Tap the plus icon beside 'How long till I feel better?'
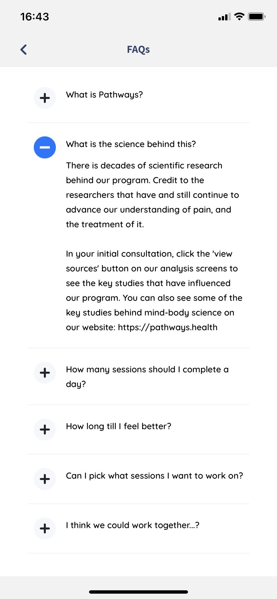 coord(45,430)
